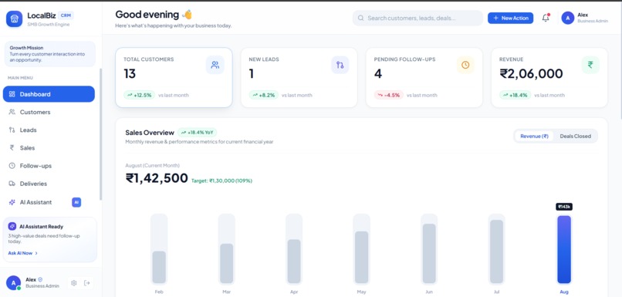Image resolution: width=622 pixels, height=297 pixels.
Task: Click the Jun bar in sales chart
Action: pos(429,253)
